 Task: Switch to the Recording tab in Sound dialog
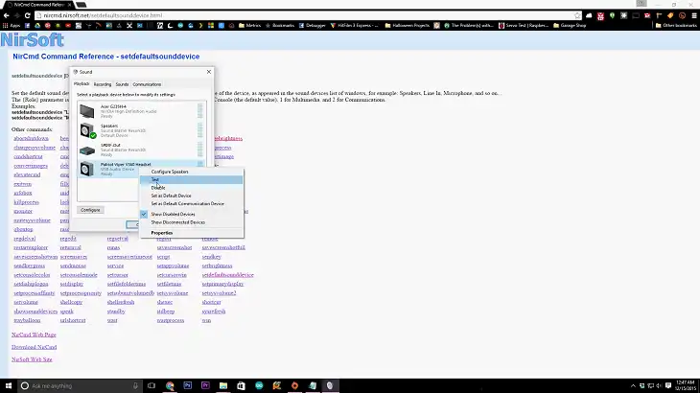pyautogui.click(x=103, y=84)
